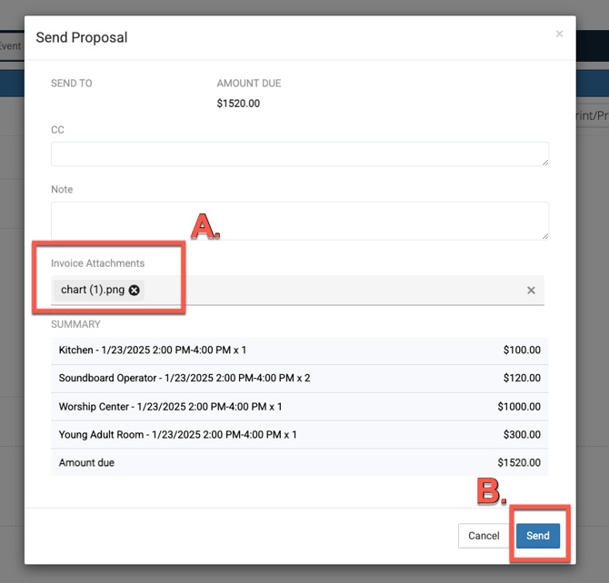Focus the CC email input field
The width and height of the screenshot is (609, 583).
[x=299, y=153]
